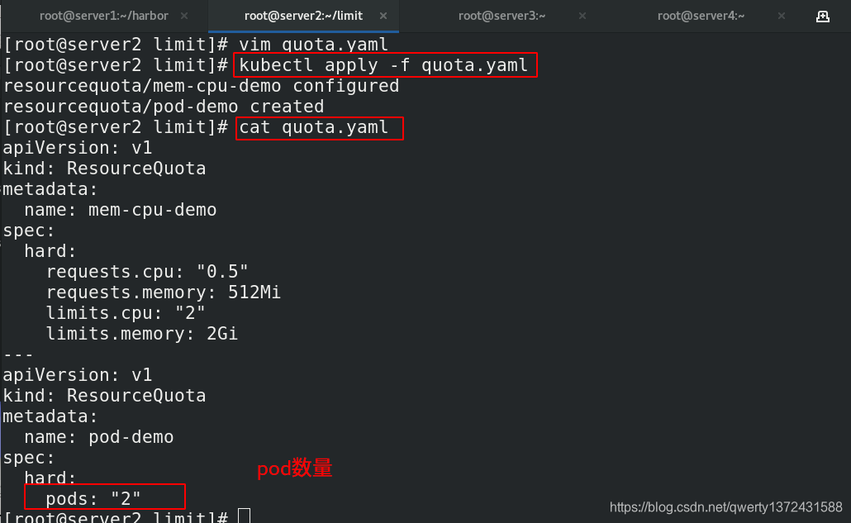Click the 'cat quota.yaml' command text
Screen dimensions: 851x523
tap(314, 127)
